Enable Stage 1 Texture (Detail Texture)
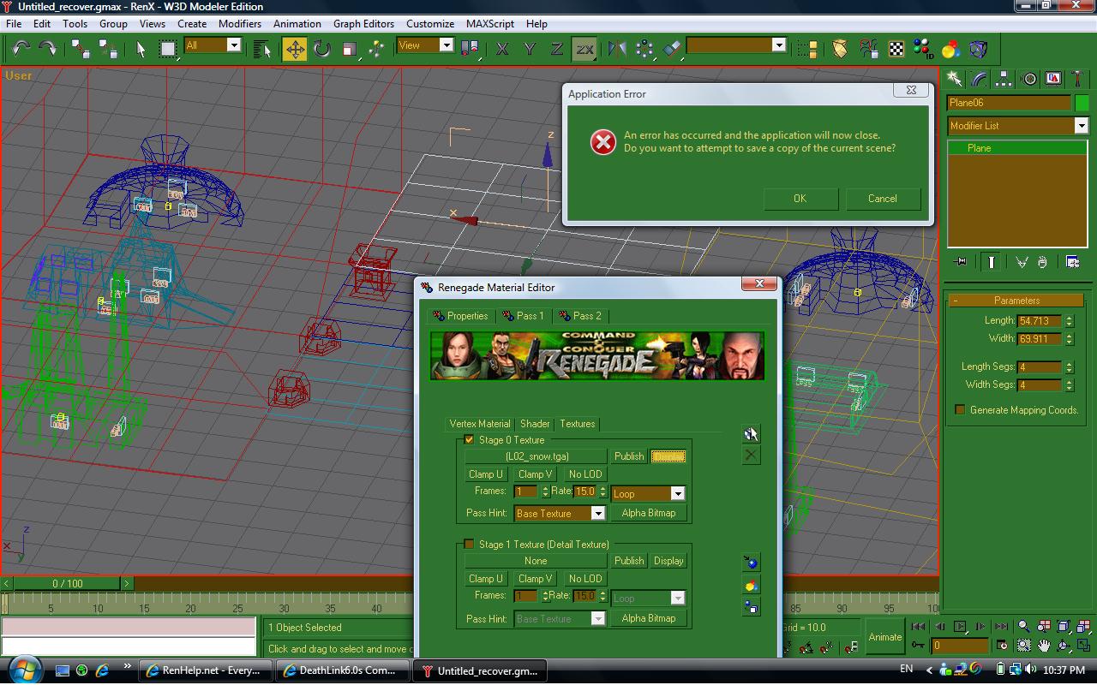This screenshot has height=685, width=1097. click(x=469, y=545)
